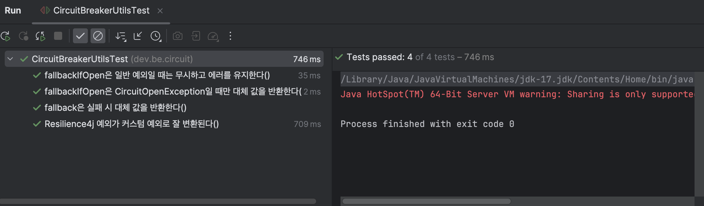The image size is (704, 206).
Task: Click the camera Dump Threads icon
Action: [178, 36]
